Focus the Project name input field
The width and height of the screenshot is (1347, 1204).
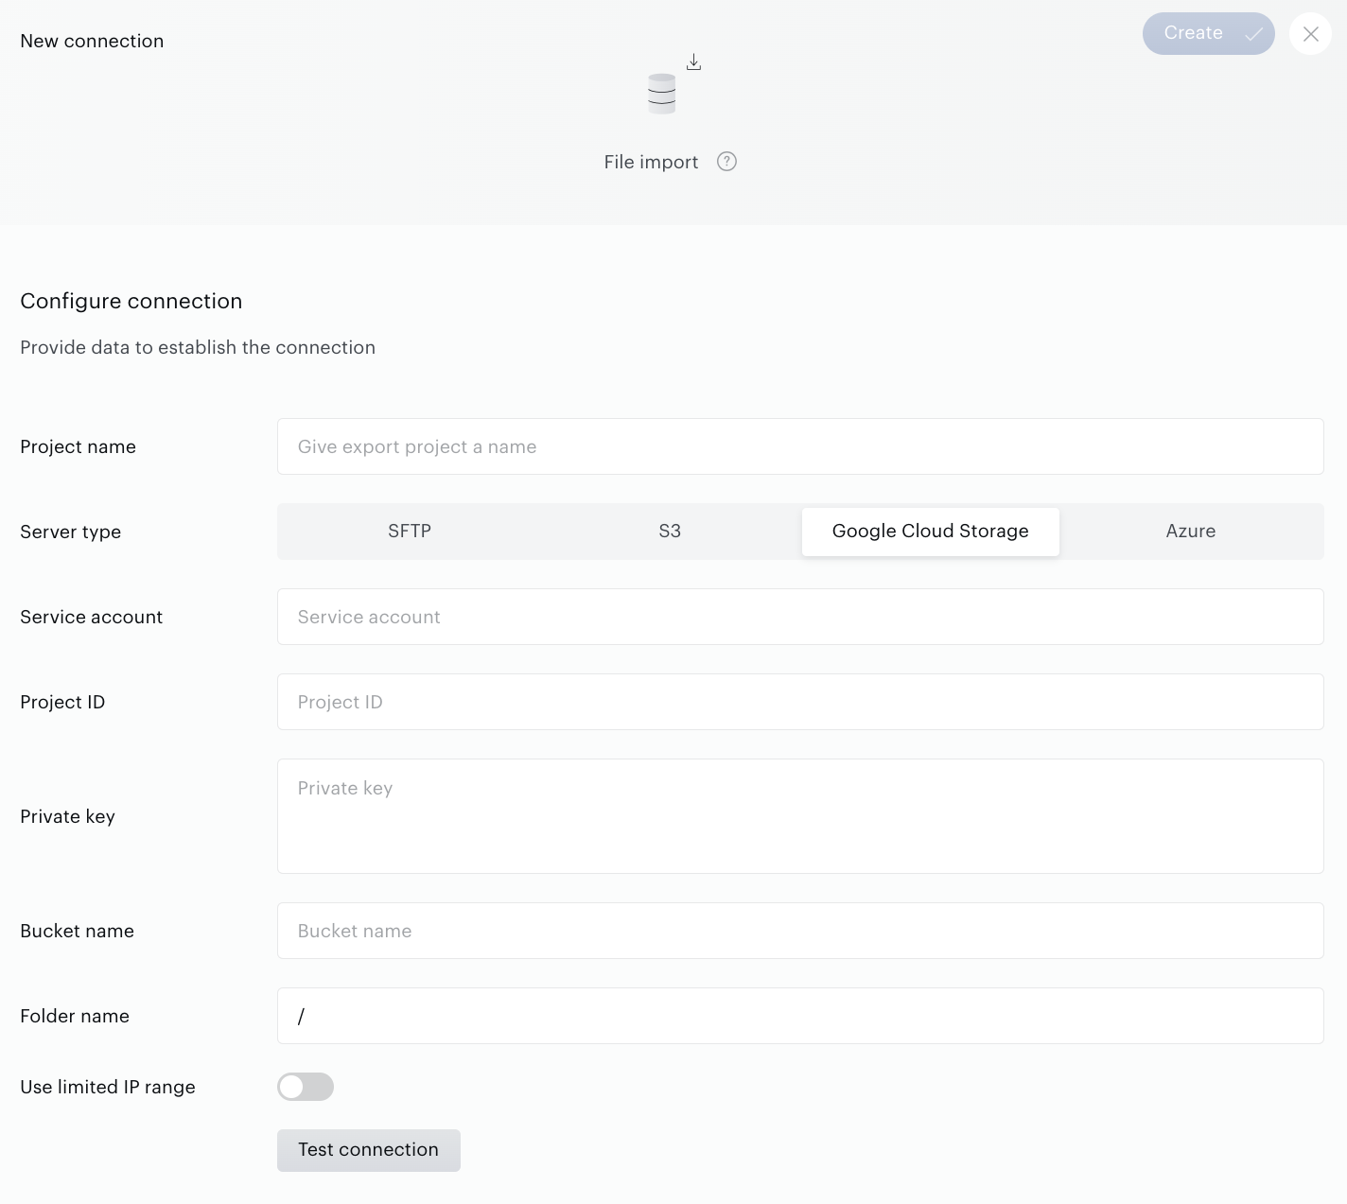tap(800, 446)
